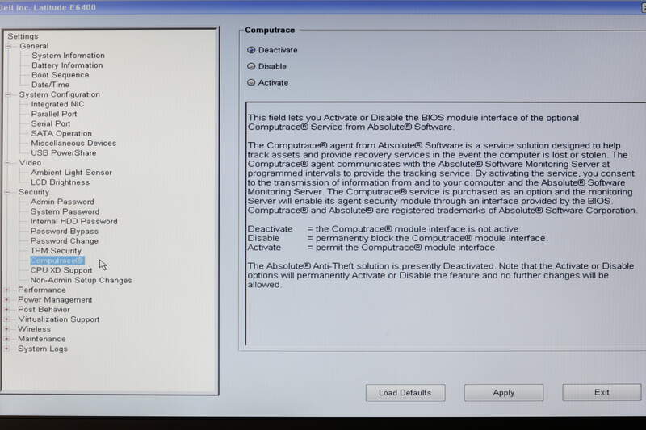Expand the System Logs node
This screenshot has width=646, height=430.
tap(7, 349)
